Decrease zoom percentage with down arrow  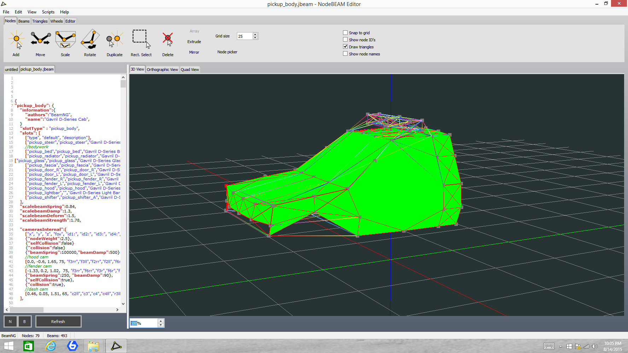161,325
